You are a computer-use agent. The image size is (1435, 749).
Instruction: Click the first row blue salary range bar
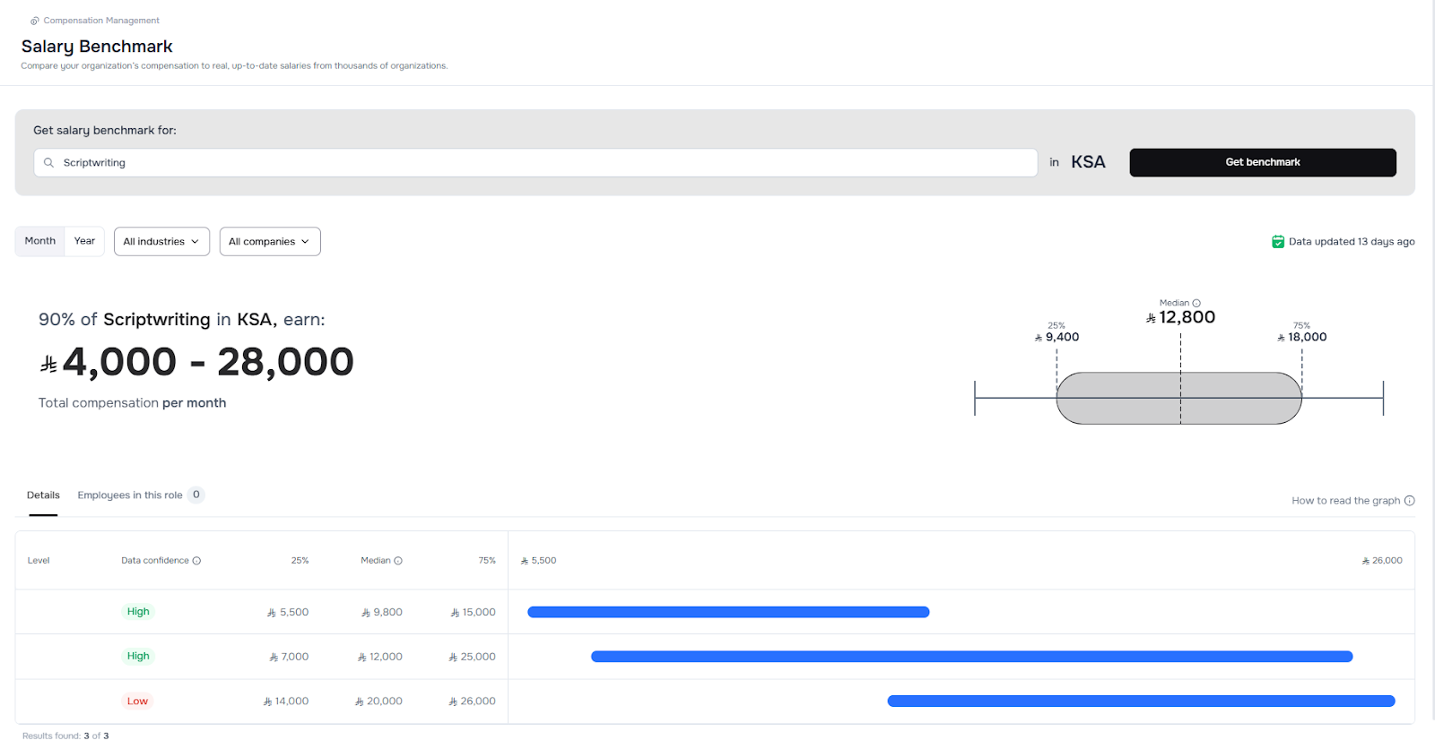[x=728, y=612]
